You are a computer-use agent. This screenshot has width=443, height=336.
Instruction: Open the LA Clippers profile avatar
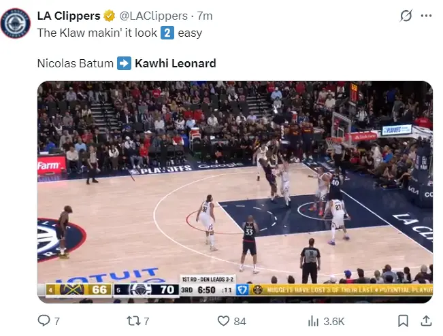(x=16, y=23)
